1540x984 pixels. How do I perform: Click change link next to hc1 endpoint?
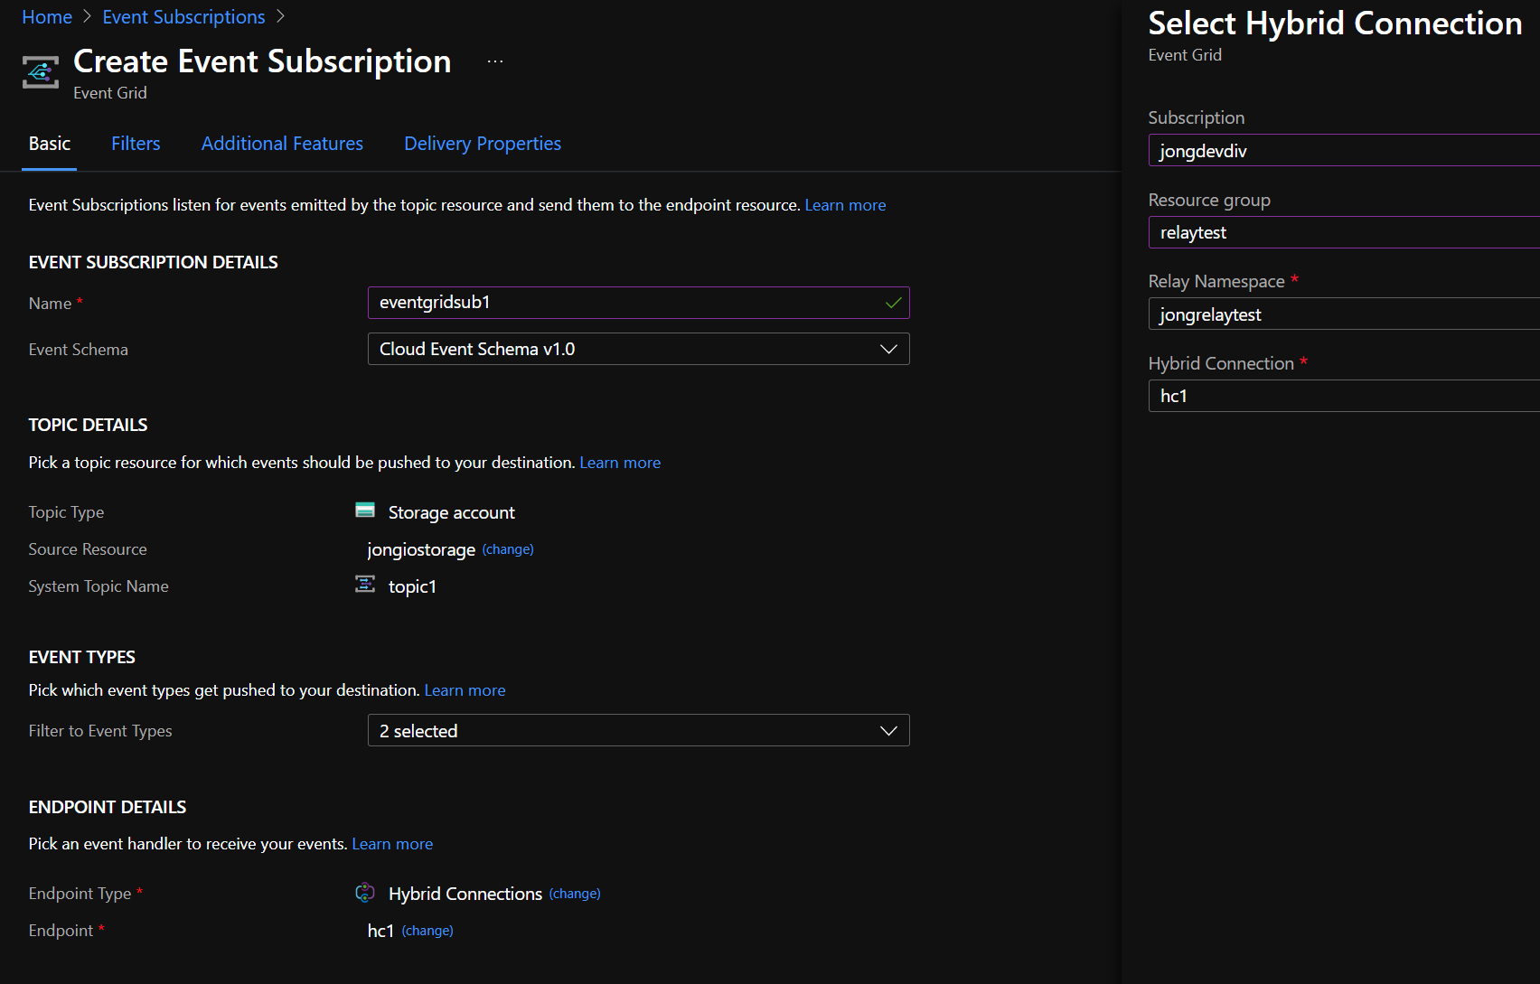pos(427,931)
